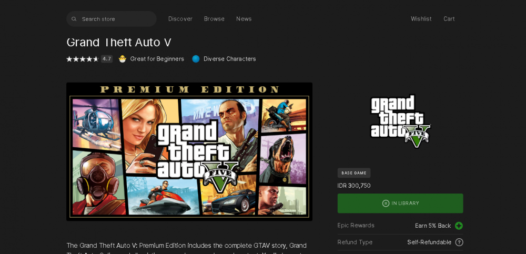Click the green In Library button

tap(400, 204)
